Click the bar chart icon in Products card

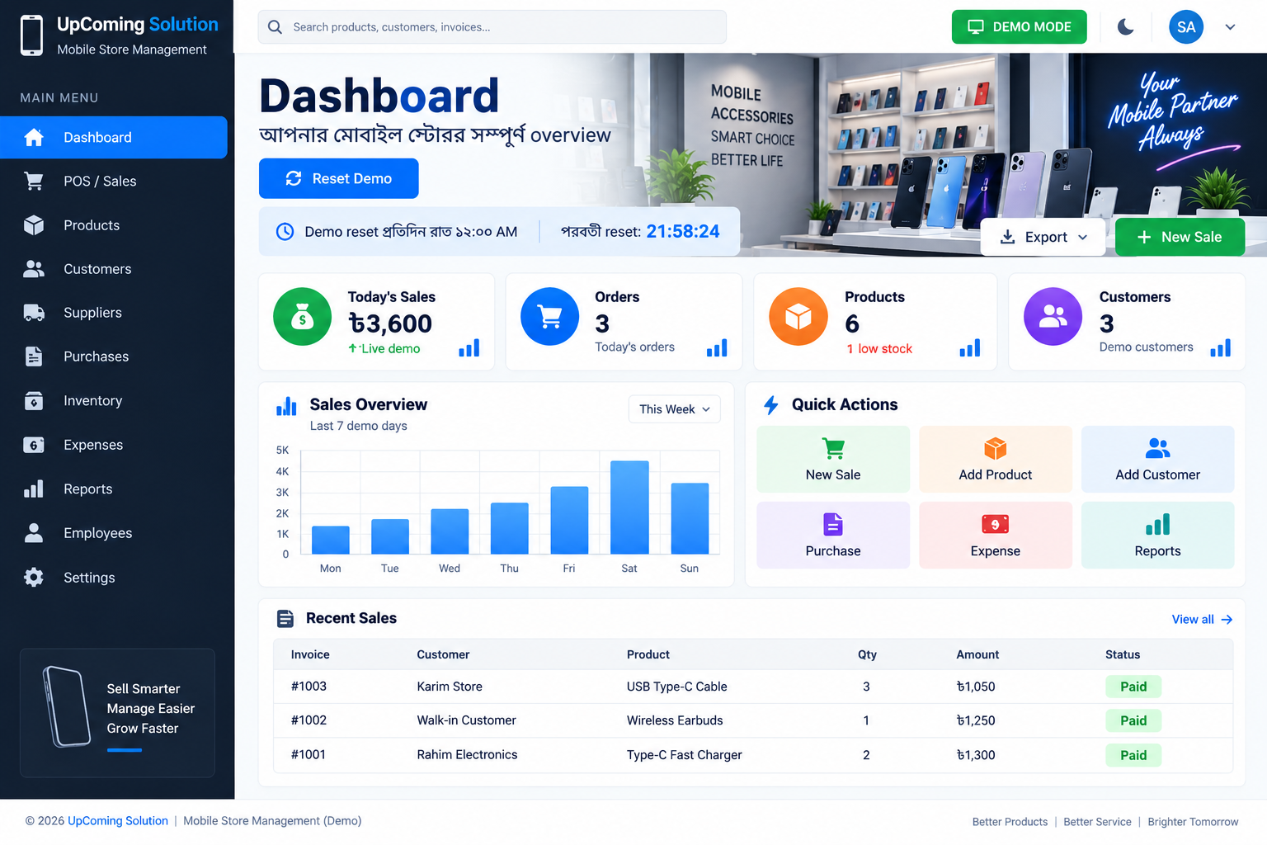[x=970, y=348]
